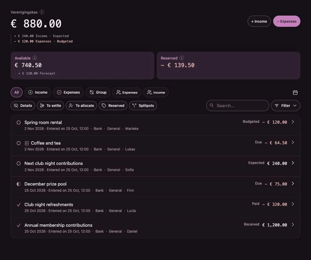The height and width of the screenshot is (260, 311).
Task: Toggle the Reserved filter chip
Action: click(113, 105)
